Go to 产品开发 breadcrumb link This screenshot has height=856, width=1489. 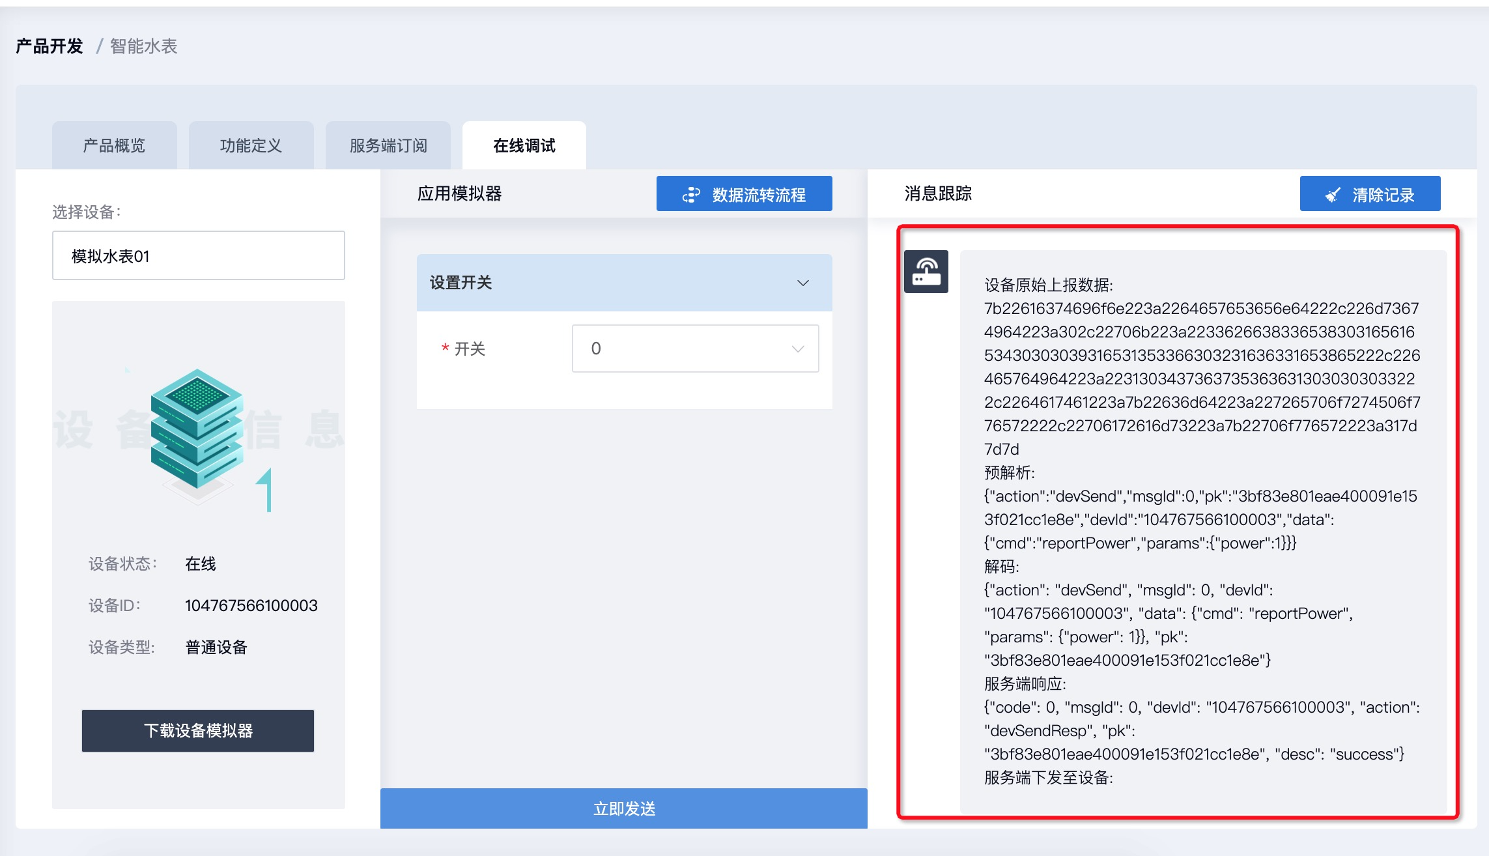(50, 46)
